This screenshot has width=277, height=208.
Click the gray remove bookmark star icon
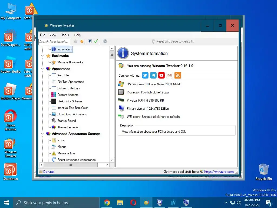coord(75,41)
